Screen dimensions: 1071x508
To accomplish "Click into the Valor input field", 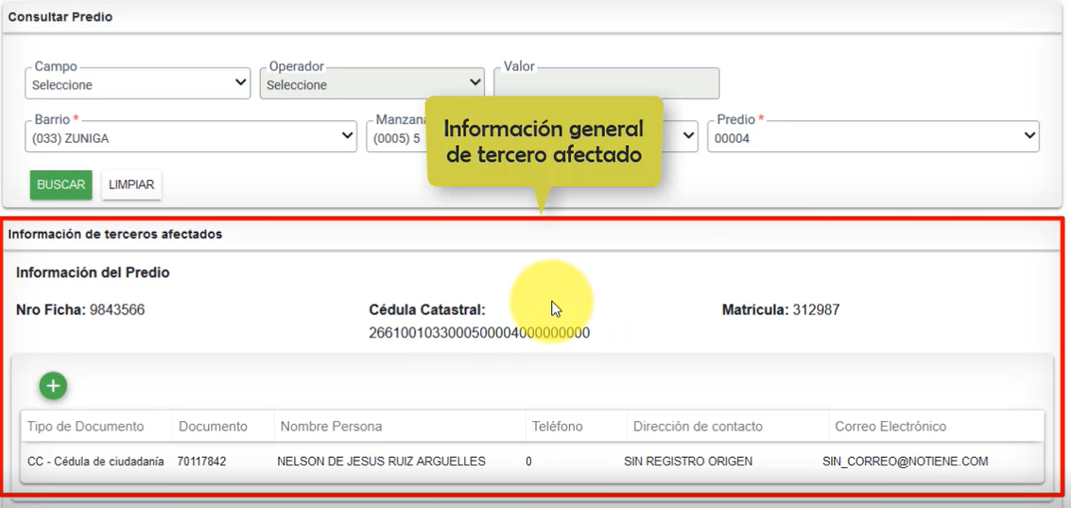I will click(x=606, y=84).
